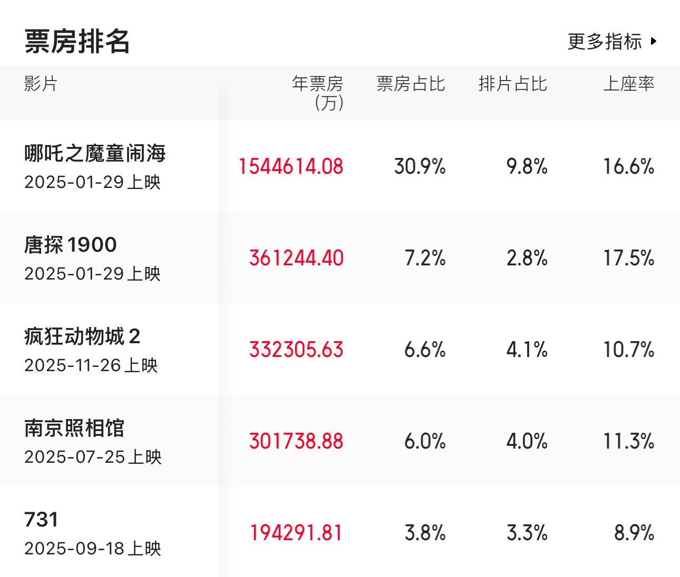Click the 194291.81 box office amount
Screen dimensions: 680x577
(x=296, y=533)
